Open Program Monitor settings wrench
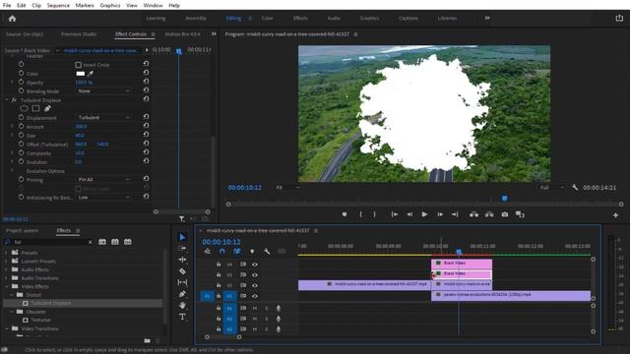 pyautogui.click(x=575, y=188)
